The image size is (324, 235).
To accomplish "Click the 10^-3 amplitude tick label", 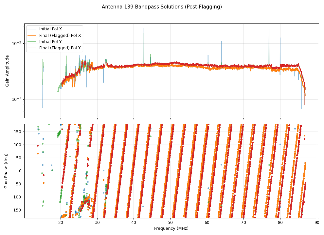I will tap(16, 99).
